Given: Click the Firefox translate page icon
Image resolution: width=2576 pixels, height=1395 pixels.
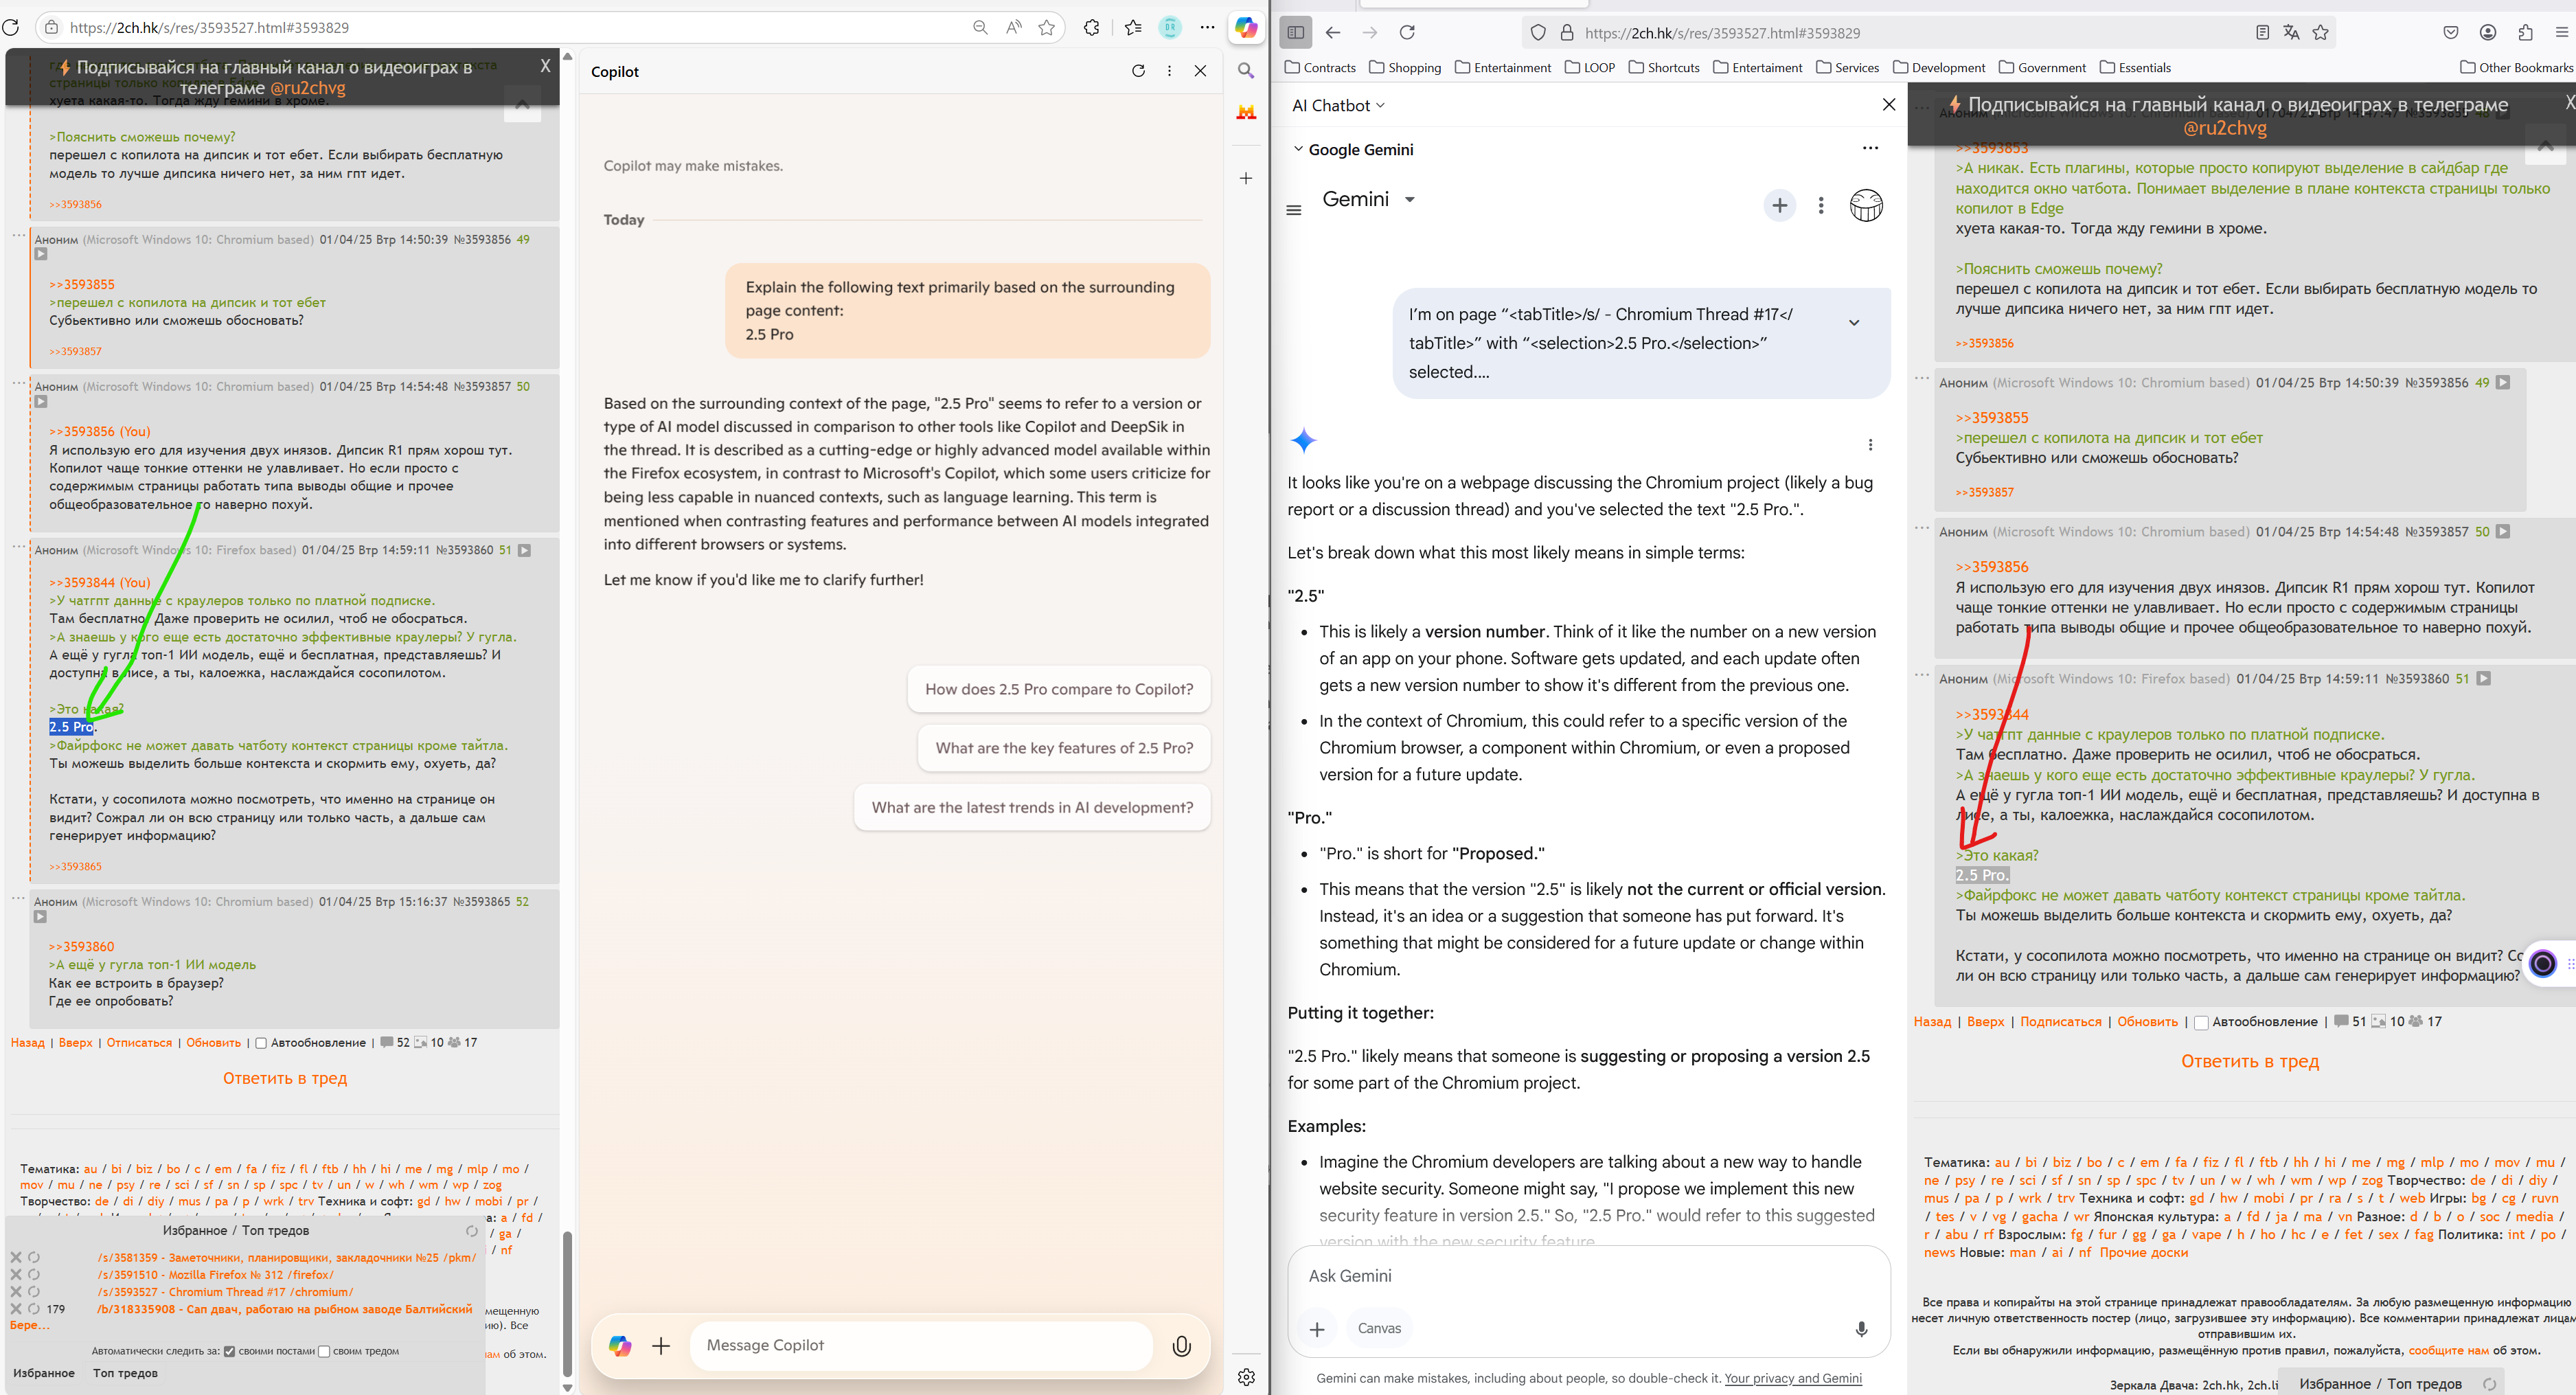Looking at the screenshot, I should 2291,33.
